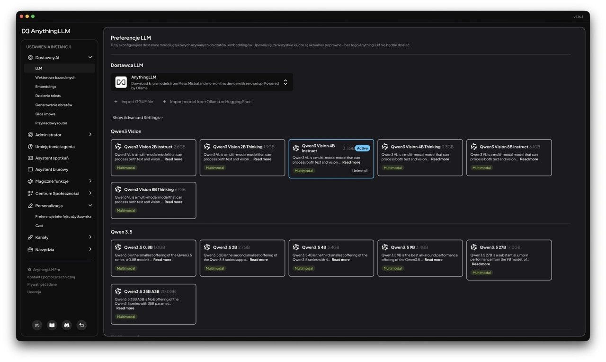Click Read more on Qwen3.5 27B card

(481, 264)
